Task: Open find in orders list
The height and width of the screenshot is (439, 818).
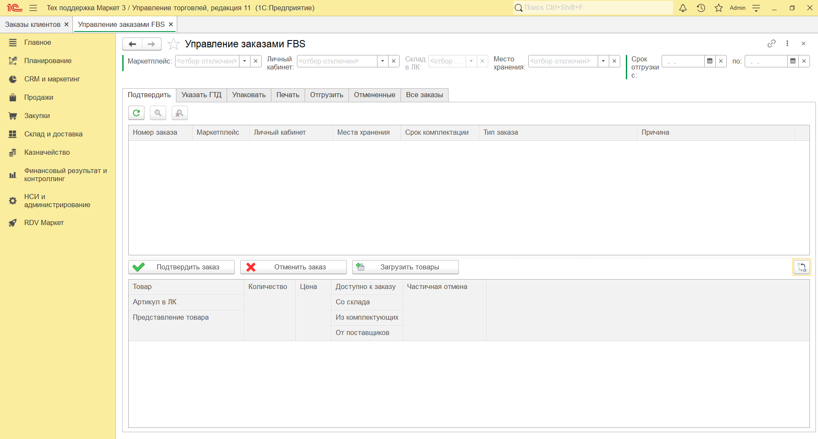Action: pyautogui.click(x=158, y=113)
